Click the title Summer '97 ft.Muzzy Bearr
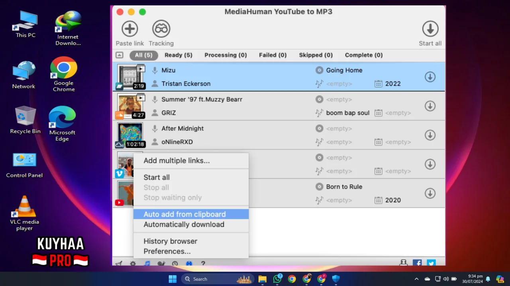 (x=202, y=99)
